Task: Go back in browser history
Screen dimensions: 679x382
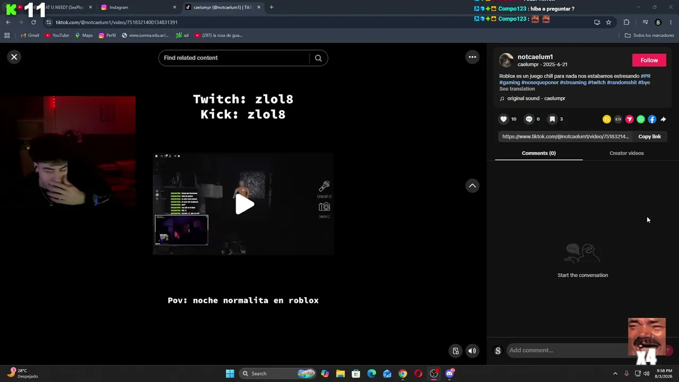Action: click(x=8, y=22)
